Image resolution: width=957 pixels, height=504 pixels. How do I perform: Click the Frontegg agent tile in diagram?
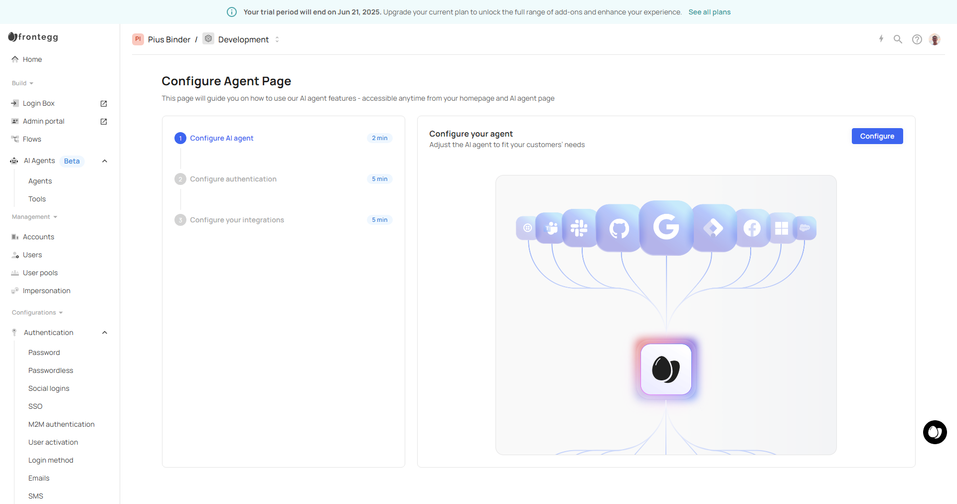pyautogui.click(x=666, y=369)
